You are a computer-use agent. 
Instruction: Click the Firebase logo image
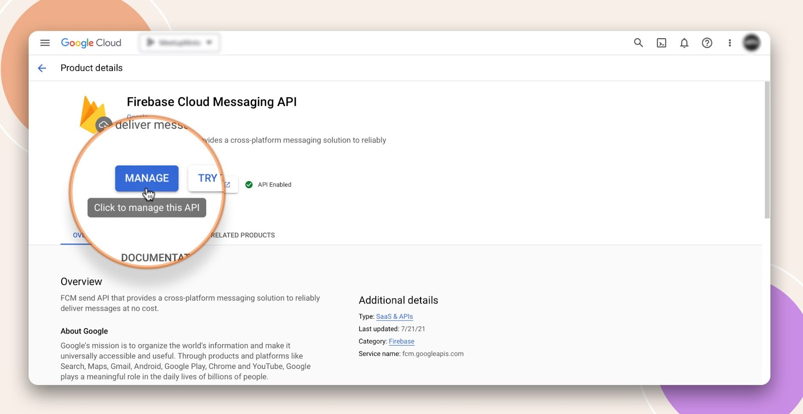[93, 114]
